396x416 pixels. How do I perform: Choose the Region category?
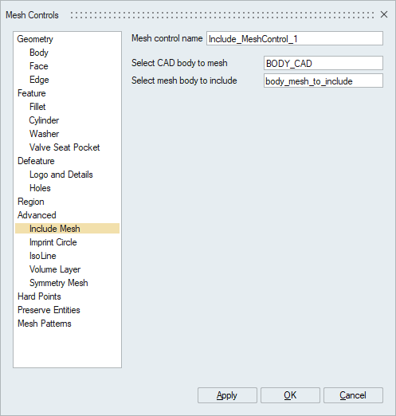click(31, 202)
